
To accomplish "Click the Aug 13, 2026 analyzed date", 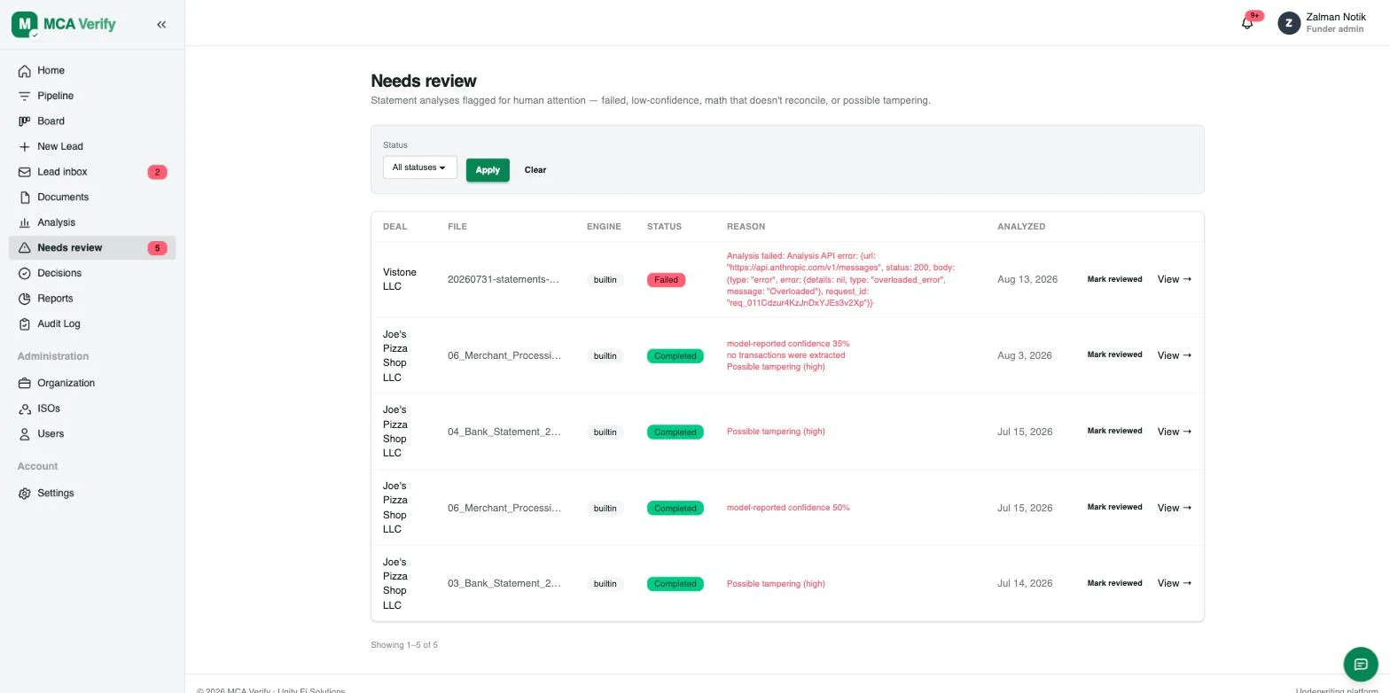I will [1027, 279].
